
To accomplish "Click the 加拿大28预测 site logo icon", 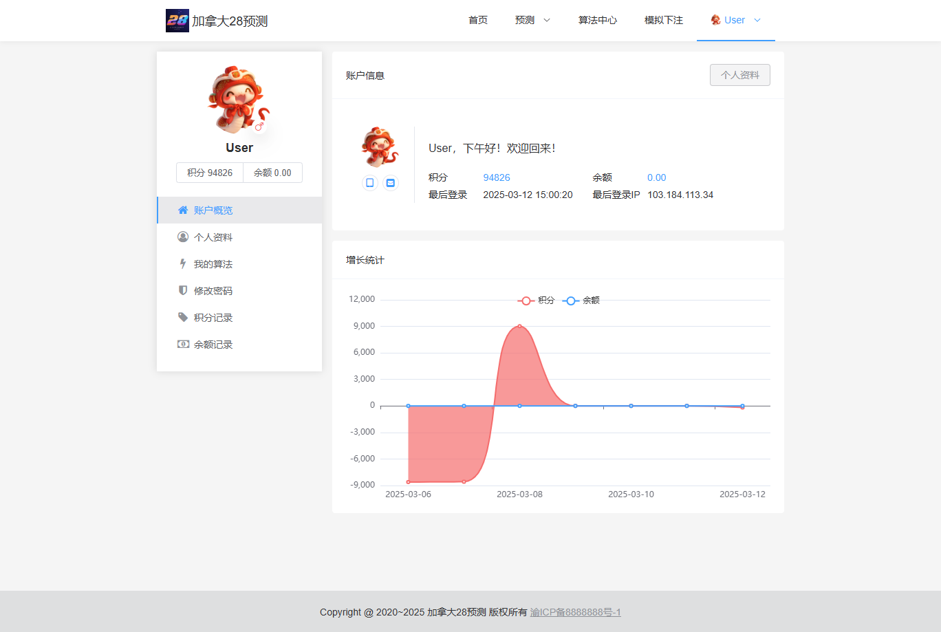I will (177, 21).
